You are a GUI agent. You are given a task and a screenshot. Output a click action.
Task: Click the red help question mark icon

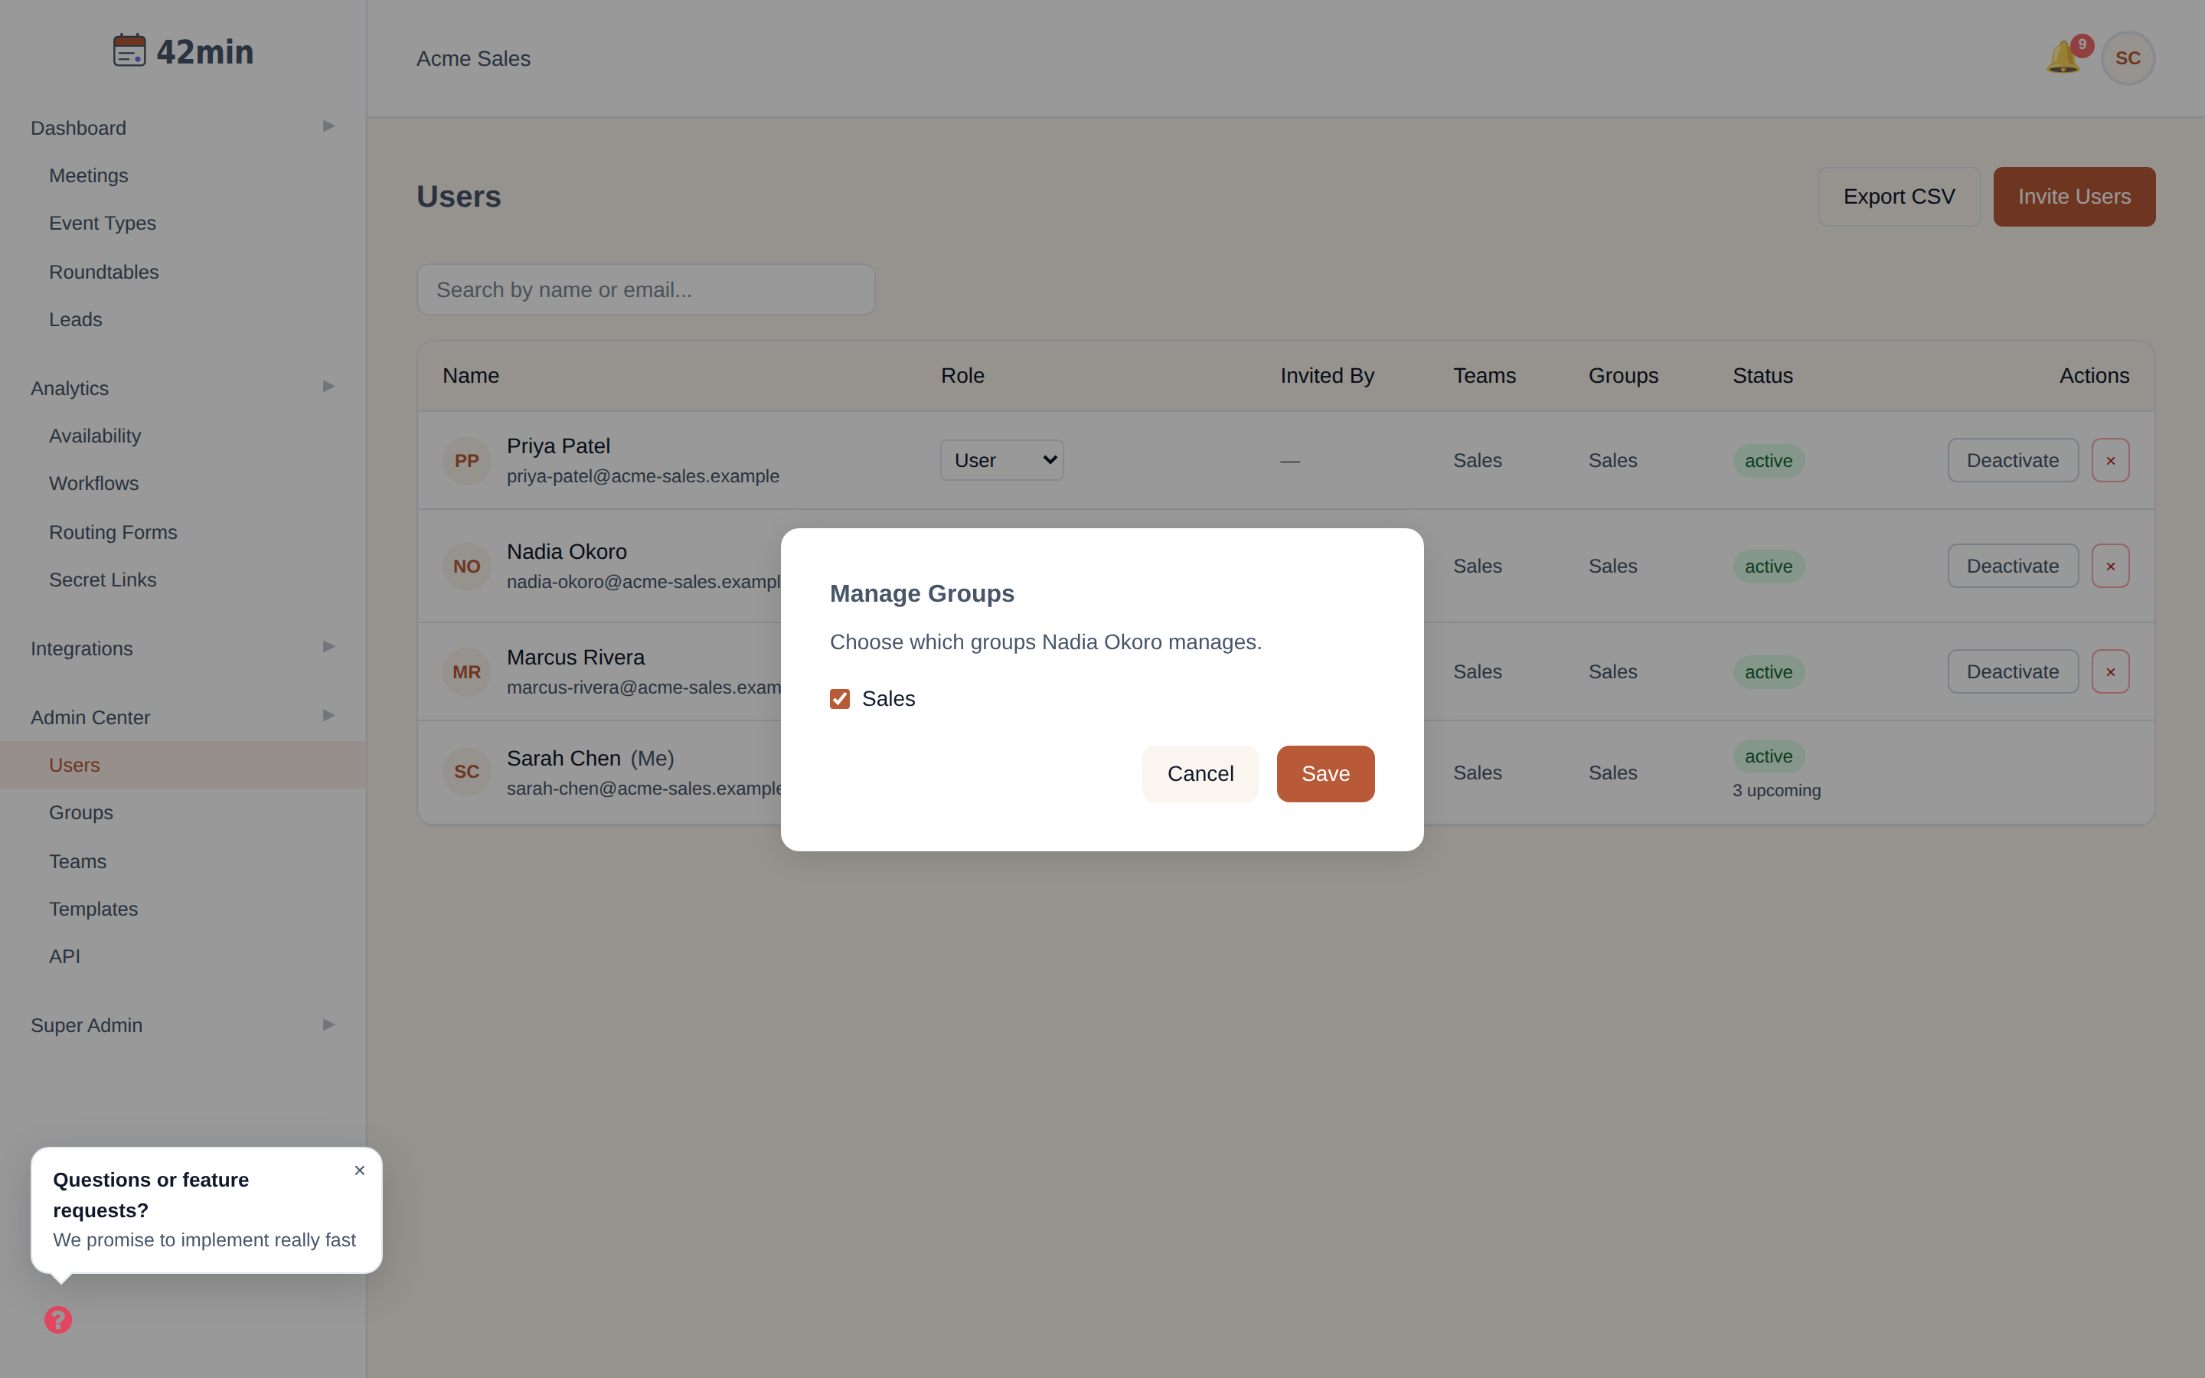point(58,1319)
